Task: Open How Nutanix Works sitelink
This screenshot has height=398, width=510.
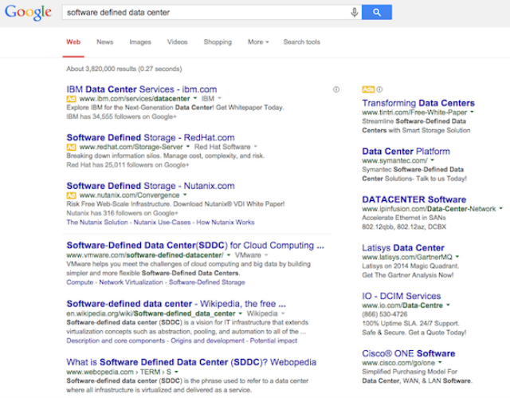Action: point(226,223)
